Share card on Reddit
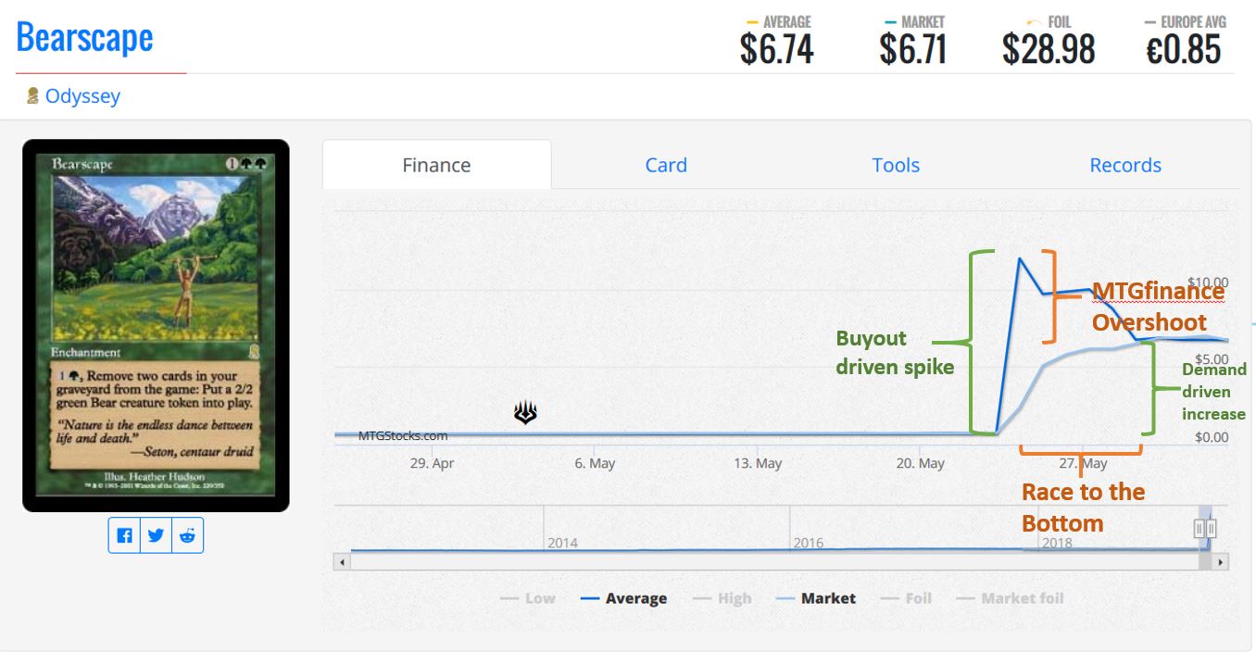The image size is (1256, 665). 187,535
